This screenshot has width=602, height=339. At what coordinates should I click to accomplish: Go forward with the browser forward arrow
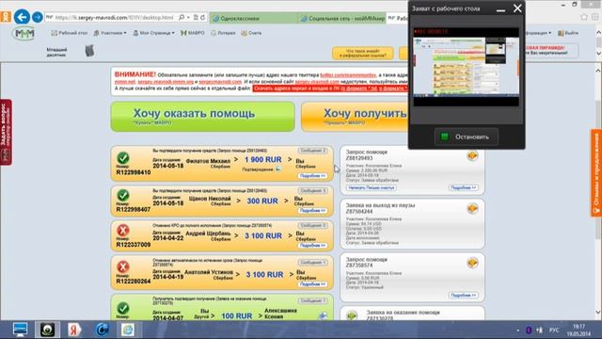click(x=38, y=17)
